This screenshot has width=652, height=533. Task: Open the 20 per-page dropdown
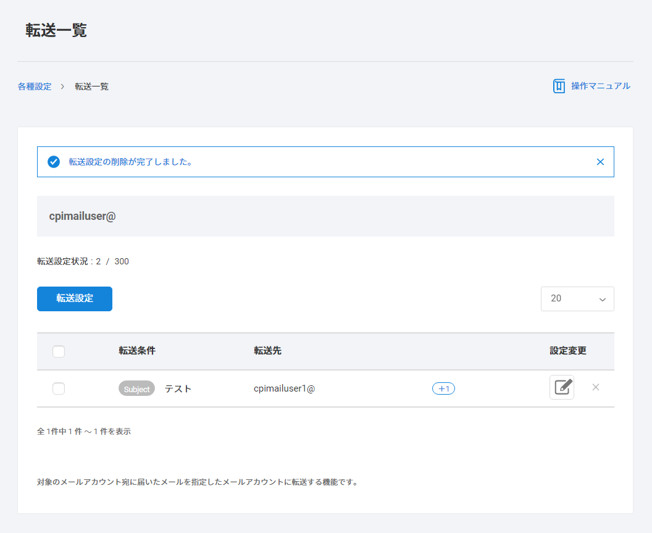coord(577,299)
